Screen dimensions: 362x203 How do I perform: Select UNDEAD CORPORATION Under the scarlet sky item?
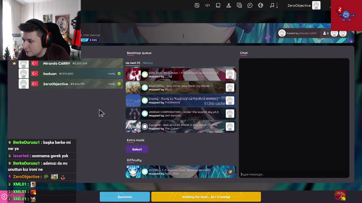coord(181,114)
